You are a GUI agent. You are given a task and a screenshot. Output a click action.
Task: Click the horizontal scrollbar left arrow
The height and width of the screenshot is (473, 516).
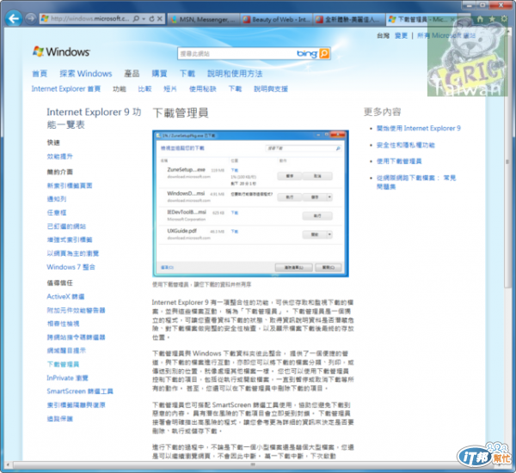9,464
